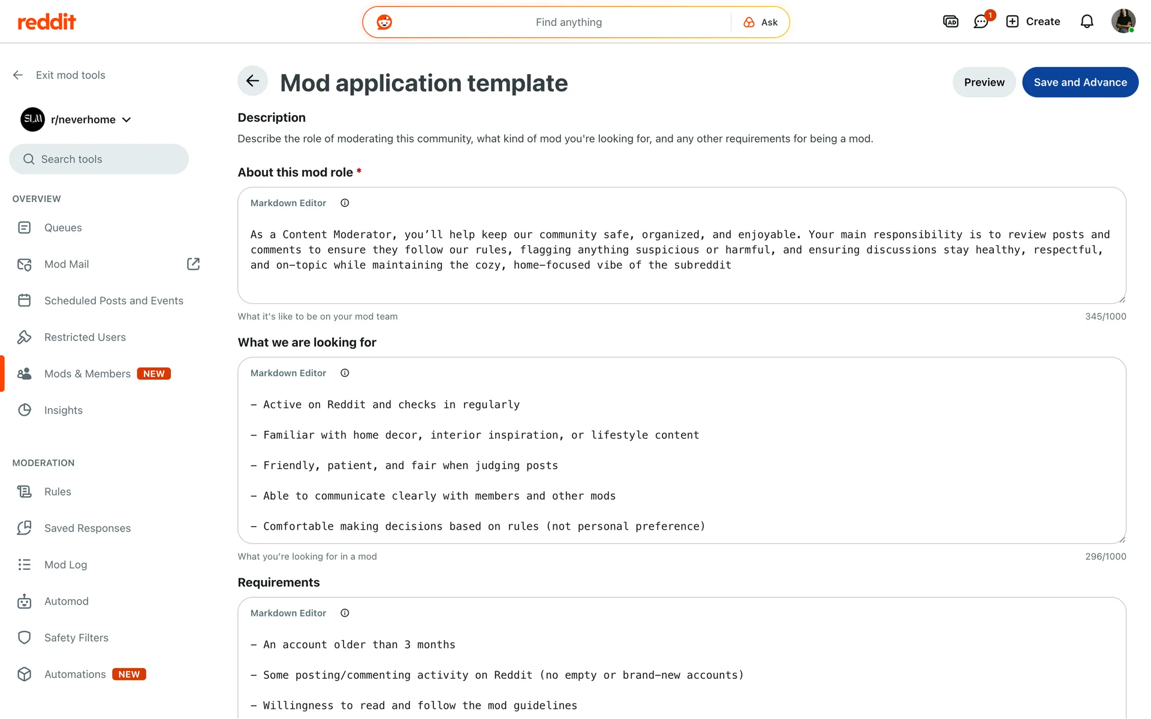Go to Automod section
The height and width of the screenshot is (719, 1151).
[66, 601]
